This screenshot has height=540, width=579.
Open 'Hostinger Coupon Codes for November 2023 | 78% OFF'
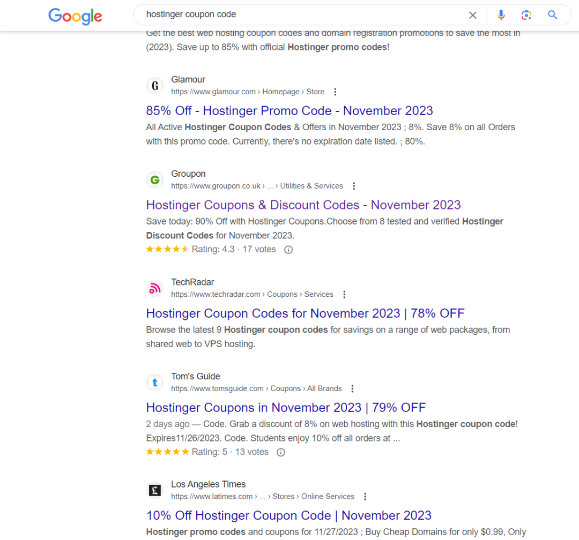306,313
